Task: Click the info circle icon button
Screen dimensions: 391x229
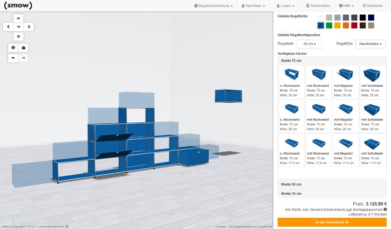Action: click(x=13, y=47)
